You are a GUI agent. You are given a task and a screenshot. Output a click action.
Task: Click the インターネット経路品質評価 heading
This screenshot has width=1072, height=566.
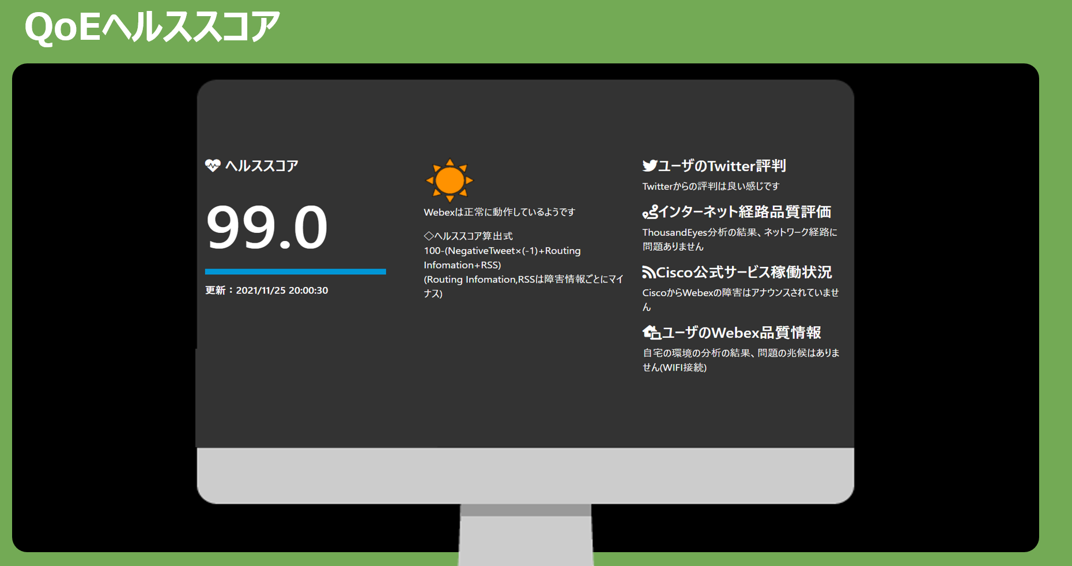(x=745, y=212)
